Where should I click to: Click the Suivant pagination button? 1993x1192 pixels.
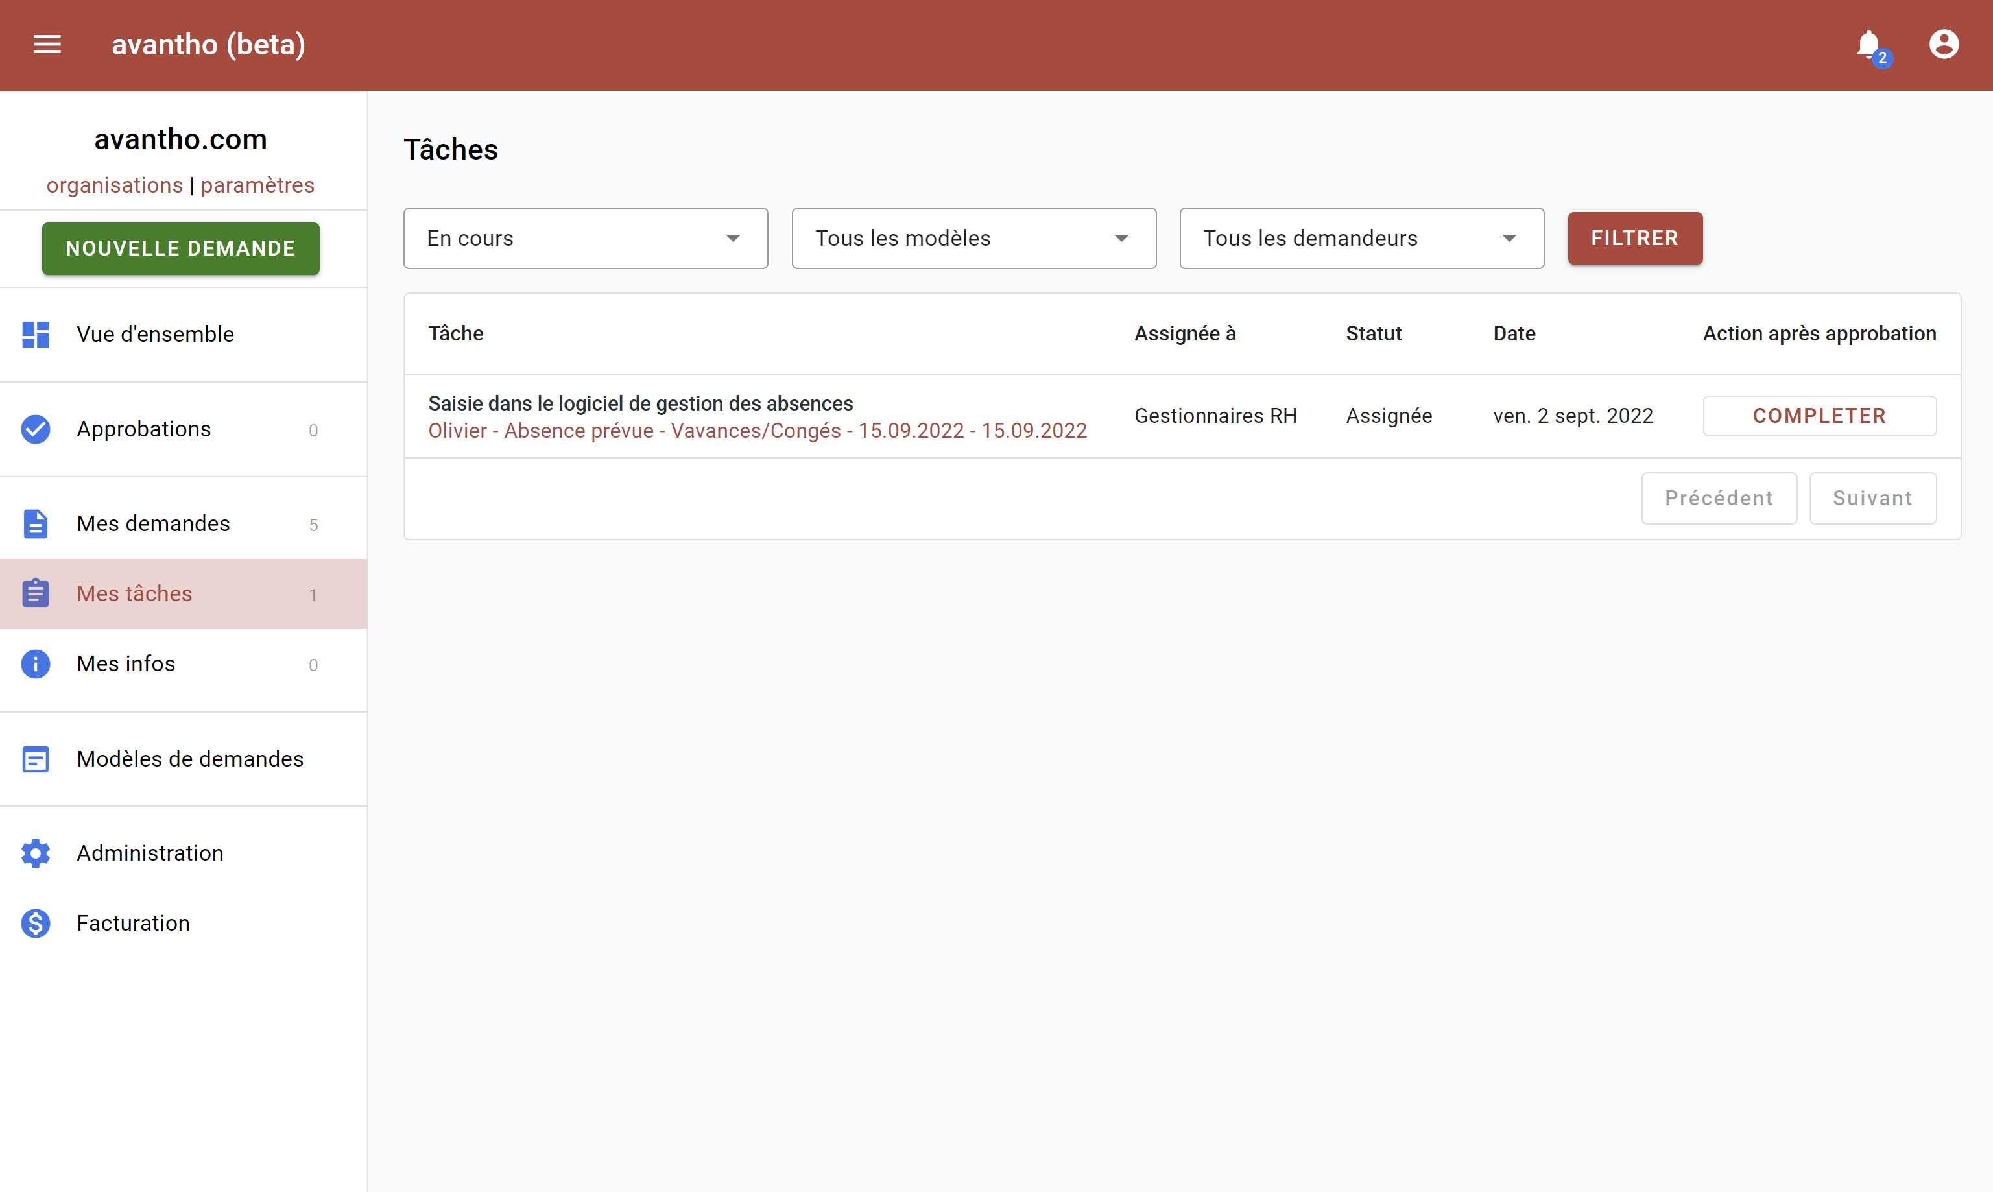(1872, 499)
